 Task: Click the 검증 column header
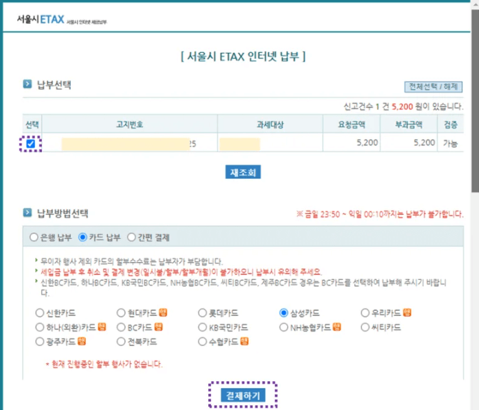pos(451,124)
